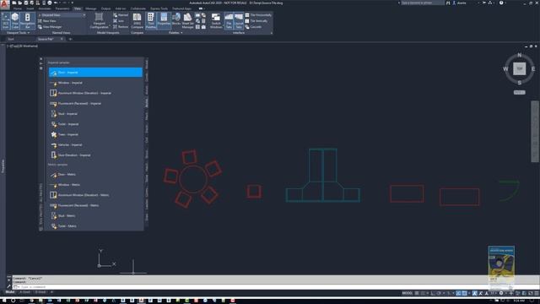The height and width of the screenshot is (304, 540).
Task: Click Restore viewports icon
Action: 116,27
